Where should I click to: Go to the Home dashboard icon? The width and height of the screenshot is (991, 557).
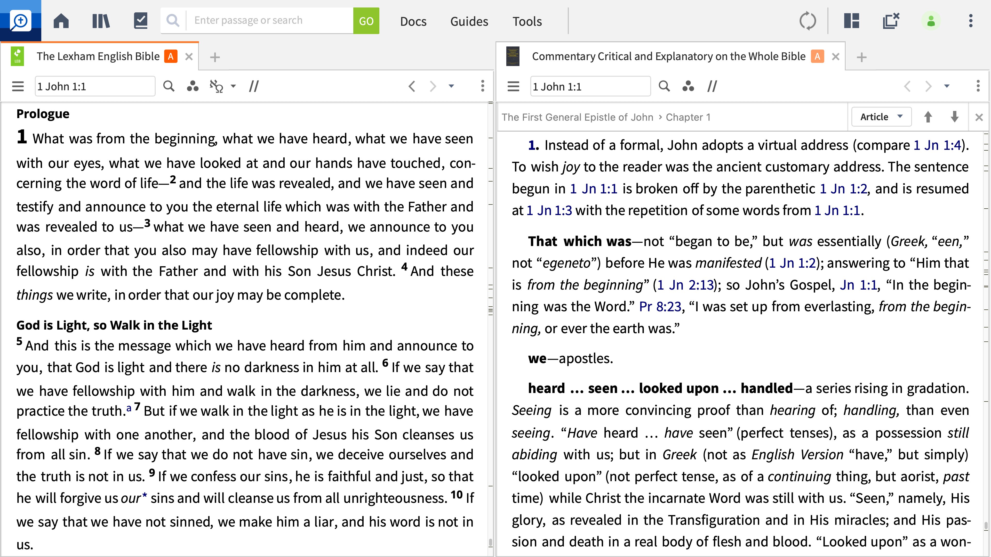click(61, 21)
